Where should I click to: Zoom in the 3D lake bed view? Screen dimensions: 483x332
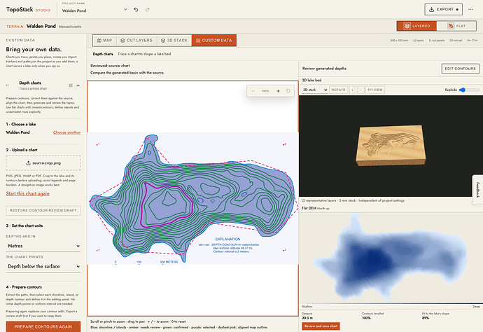353,90
